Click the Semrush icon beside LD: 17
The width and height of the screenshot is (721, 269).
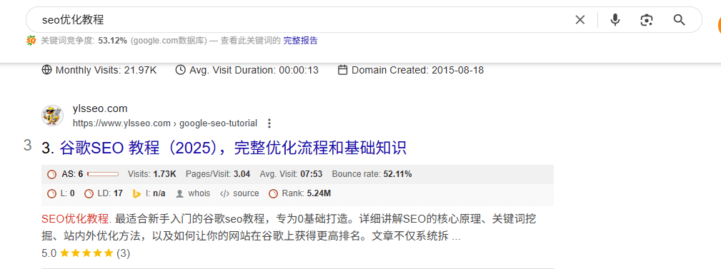(89, 193)
